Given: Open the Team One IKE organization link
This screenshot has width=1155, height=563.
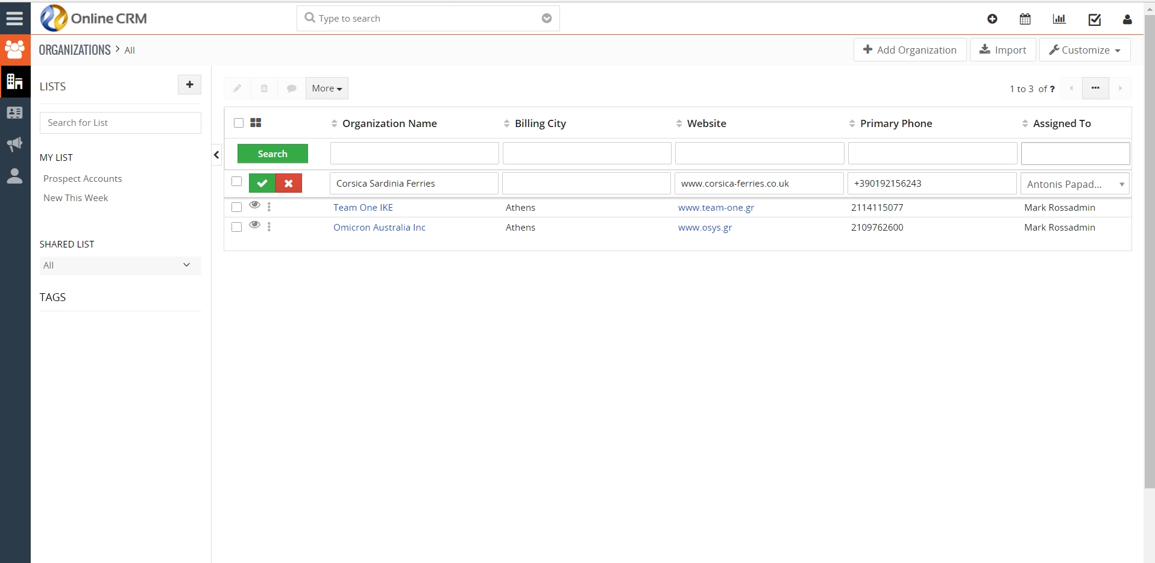Looking at the screenshot, I should click(363, 208).
